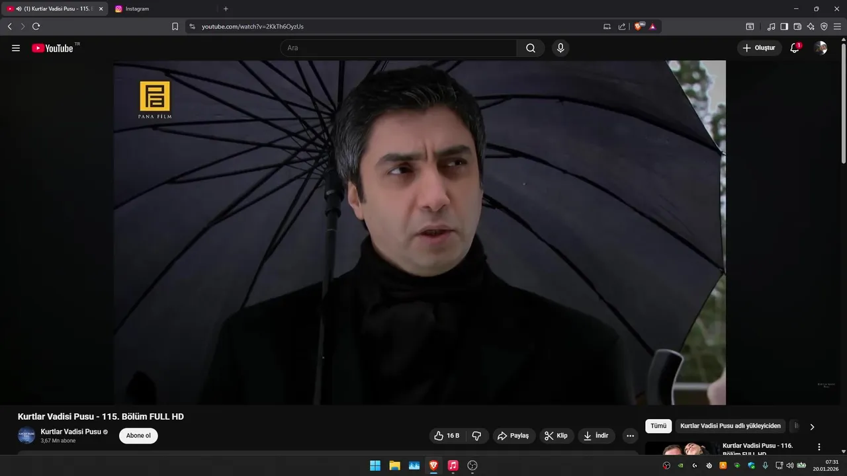Open the Brave Rewards triangle icon
This screenshot has width=847, height=476.
(x=652, y=26)
